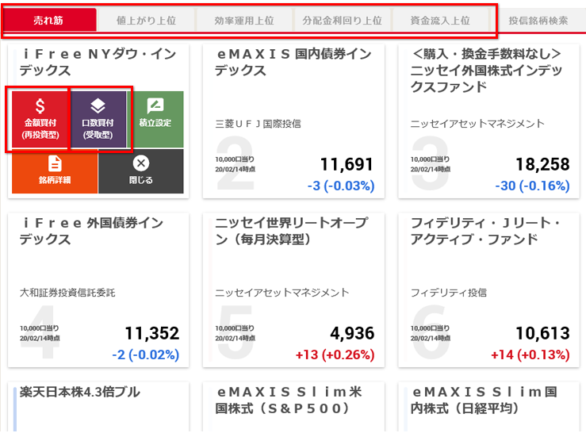Open フィデリティ・Jリート・アクティブ・ファンド card
Image resolution: width=586 pixels, height=433 pixels.
coord(488,290)
